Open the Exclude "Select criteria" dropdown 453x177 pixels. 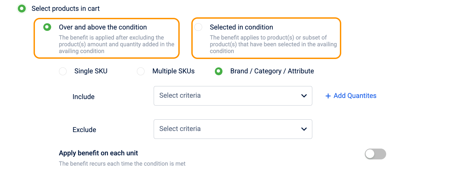(x=227, y=129)
